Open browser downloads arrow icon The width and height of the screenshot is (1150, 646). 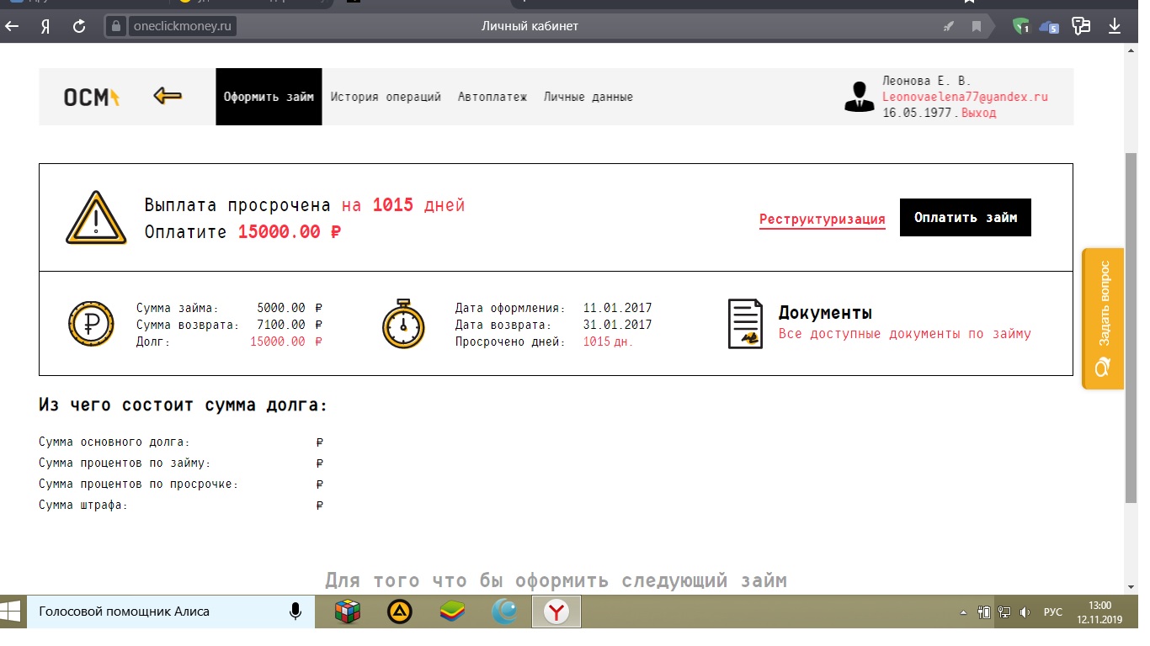[x=1115, y=26]
